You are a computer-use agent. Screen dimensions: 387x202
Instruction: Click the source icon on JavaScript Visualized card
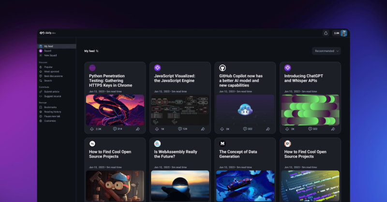(158, 67)
